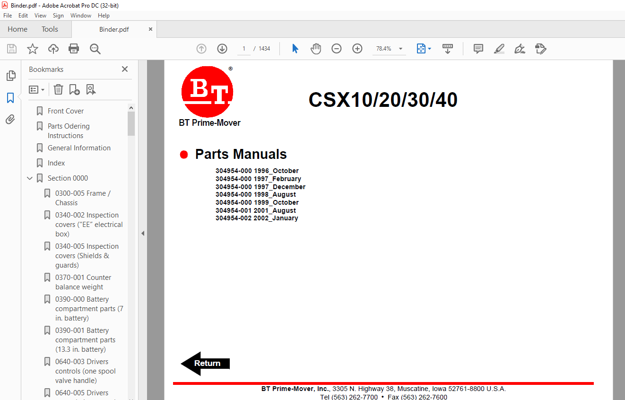The height and width of the screenshot is (400, 625).
Task: Go to previous page arrow
Action: [201, 49]
